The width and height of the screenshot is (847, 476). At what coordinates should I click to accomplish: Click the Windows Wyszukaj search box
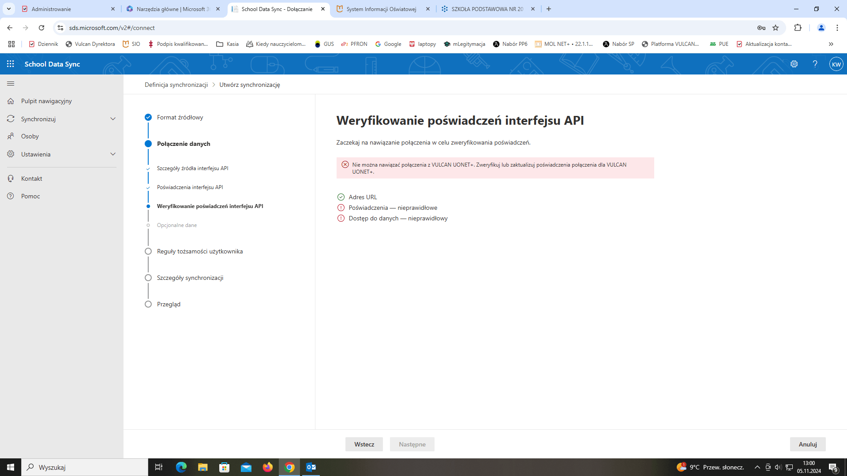[x=85, y=467]
